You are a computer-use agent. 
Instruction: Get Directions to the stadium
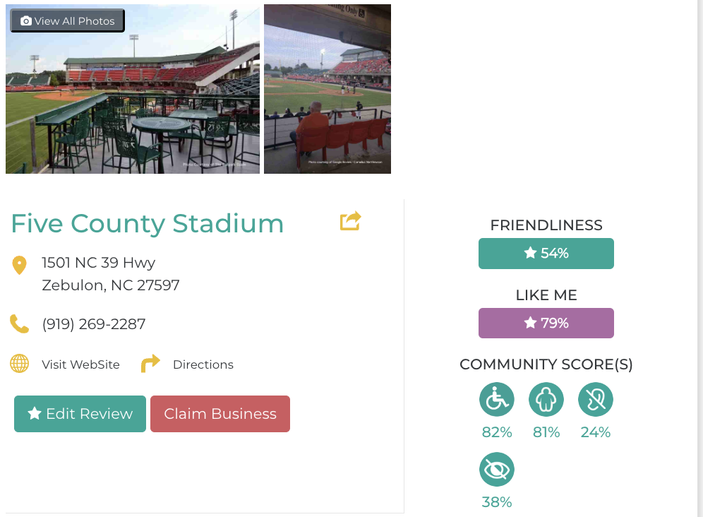203,364
